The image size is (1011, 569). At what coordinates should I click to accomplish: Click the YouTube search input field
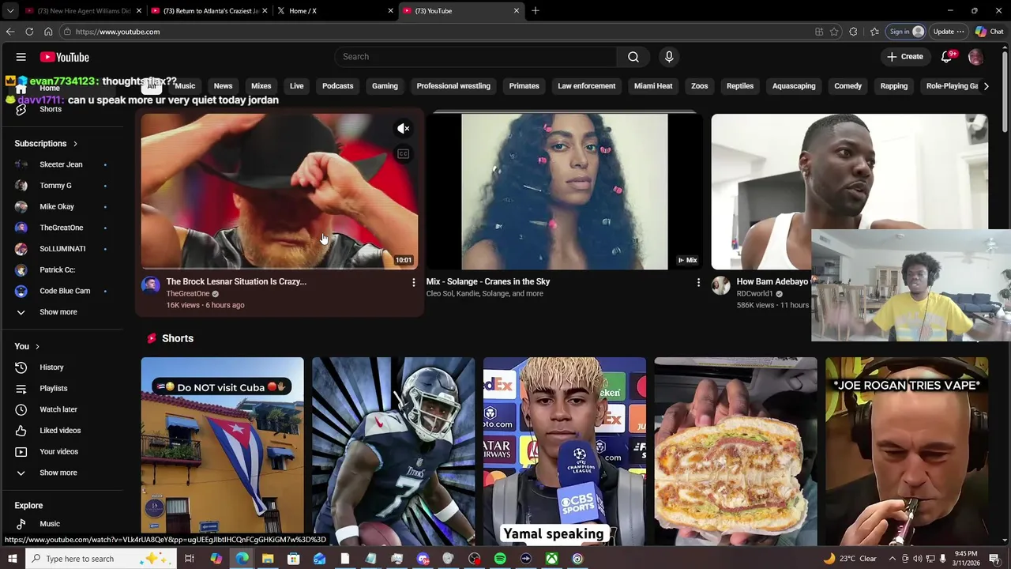(475, 57)
